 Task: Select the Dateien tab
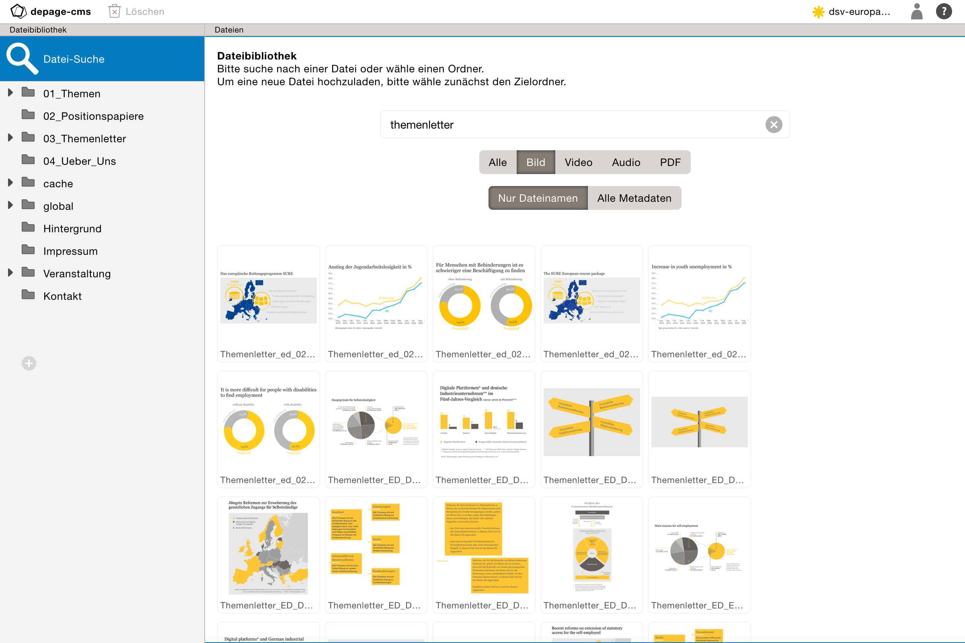(230, 29)
